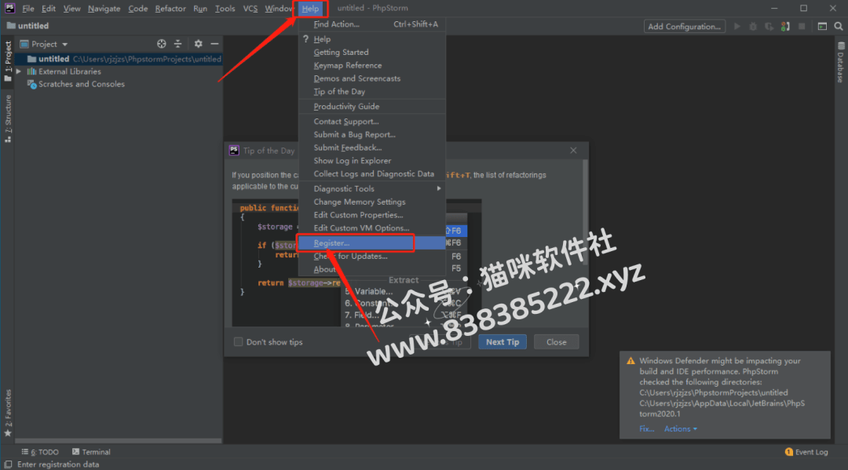Open Search Everywhere magnifier icon

(x=839, y=26)
